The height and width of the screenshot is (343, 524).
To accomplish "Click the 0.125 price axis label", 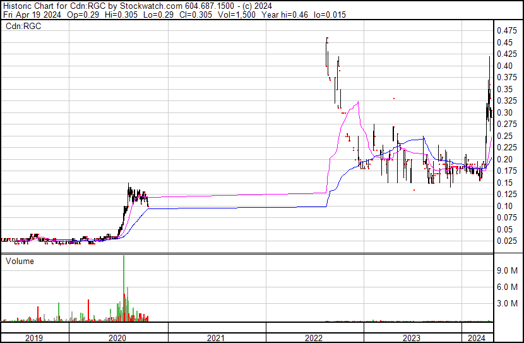I will click(x=507, y=194).
